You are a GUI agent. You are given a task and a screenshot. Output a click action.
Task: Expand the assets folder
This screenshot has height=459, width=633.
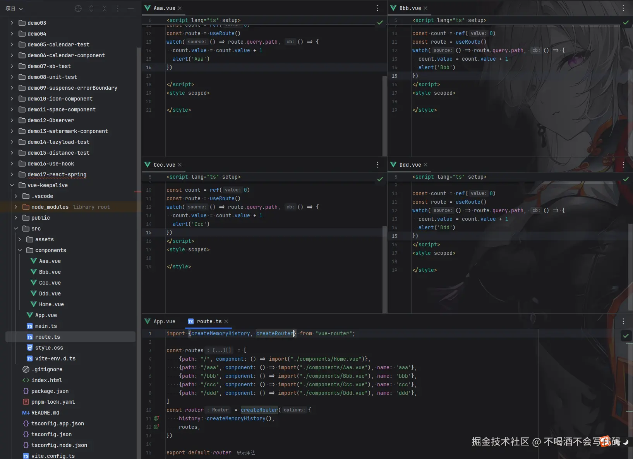[19, 239]
